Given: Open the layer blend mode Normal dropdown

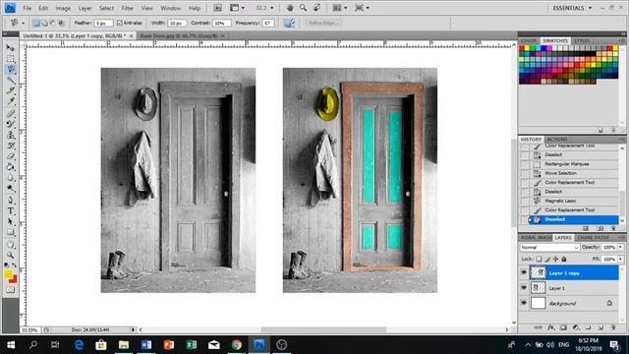Looking at the screenshot, I should click(549, 247).
